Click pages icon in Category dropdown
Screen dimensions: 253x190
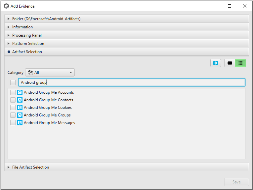(x=30, y=73)
